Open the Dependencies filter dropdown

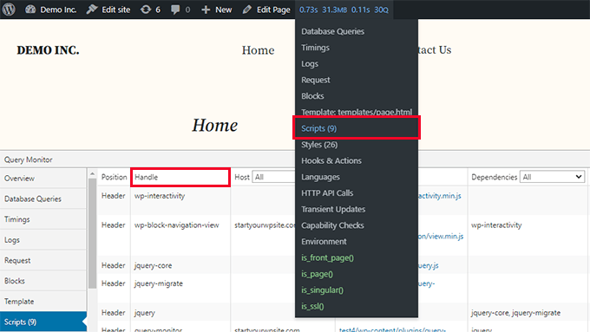(x=553, y=177)
